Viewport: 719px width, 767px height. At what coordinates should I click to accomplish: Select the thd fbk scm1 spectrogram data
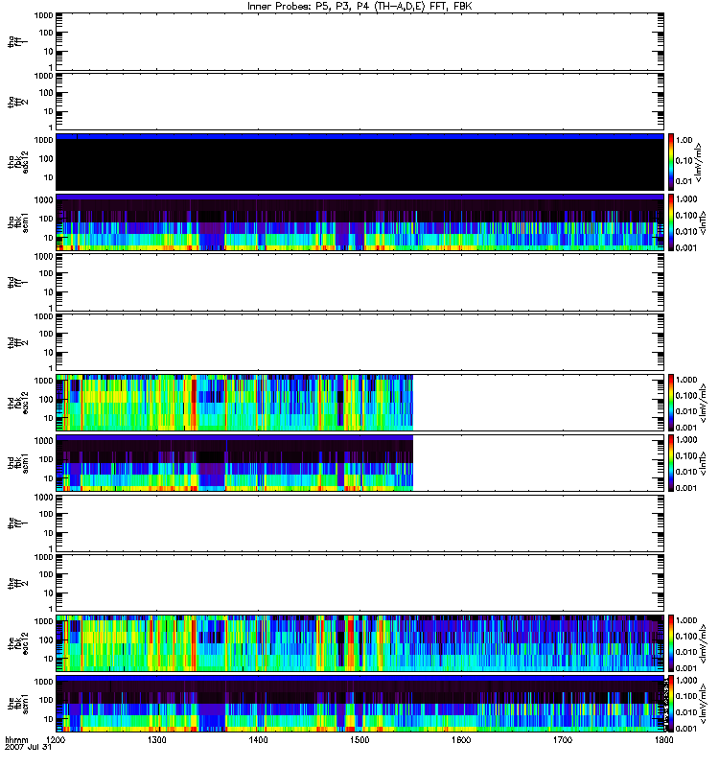click(x=235, y=463)
